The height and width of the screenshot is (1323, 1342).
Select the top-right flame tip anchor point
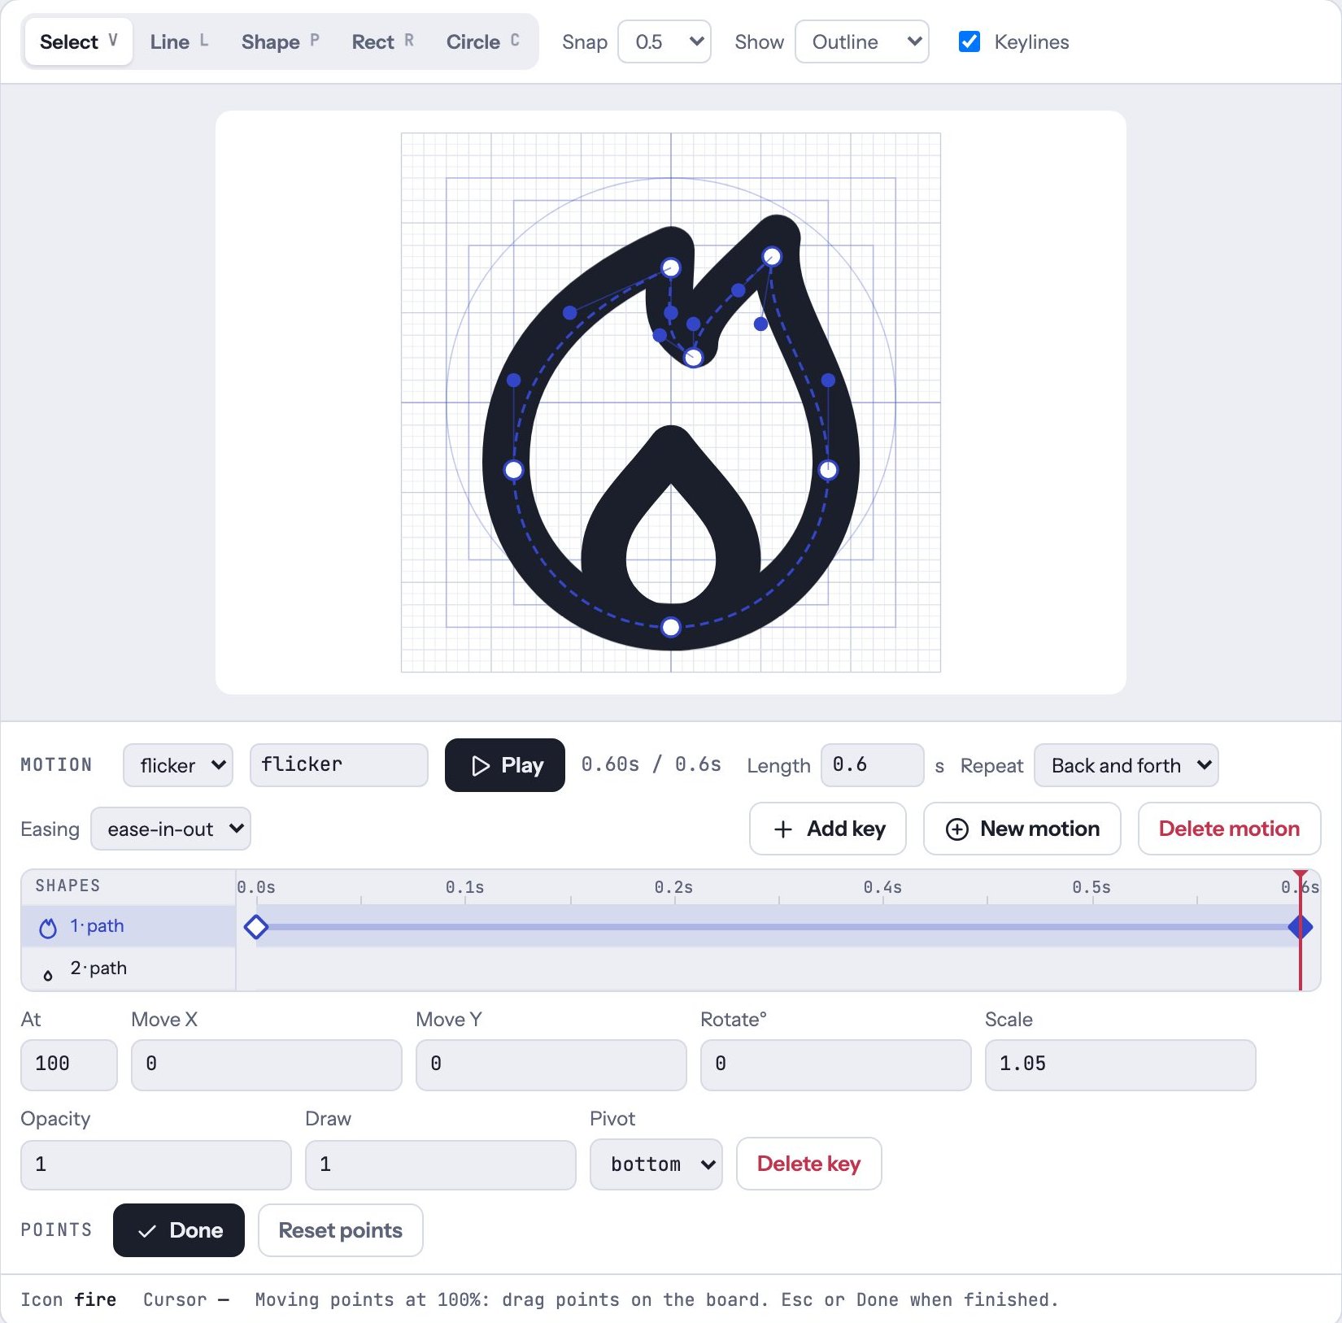point(772,257)
